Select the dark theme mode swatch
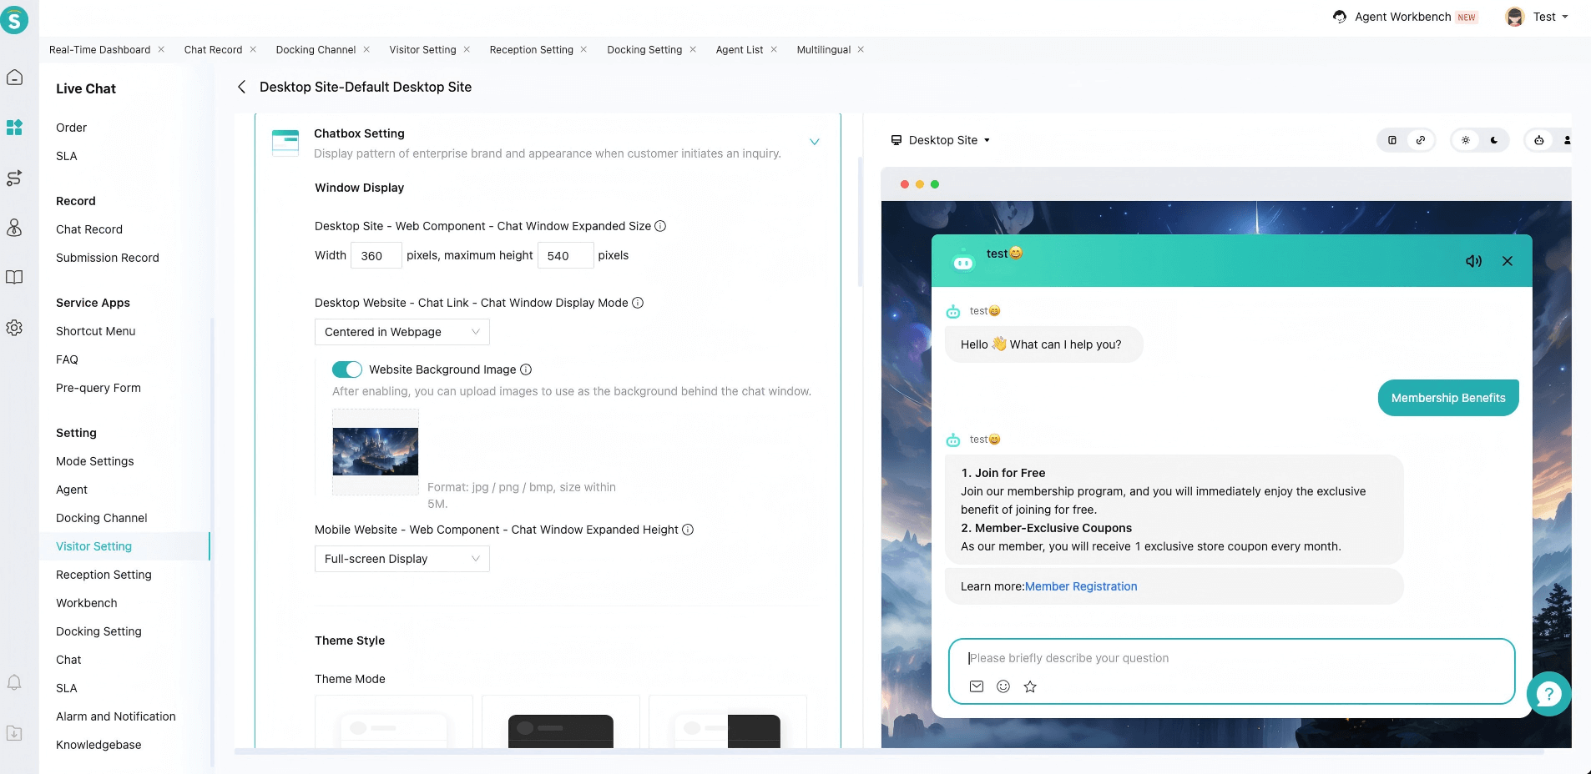Image resolution: width=1591 pixels, height=774 pixels. coord(560,726)
